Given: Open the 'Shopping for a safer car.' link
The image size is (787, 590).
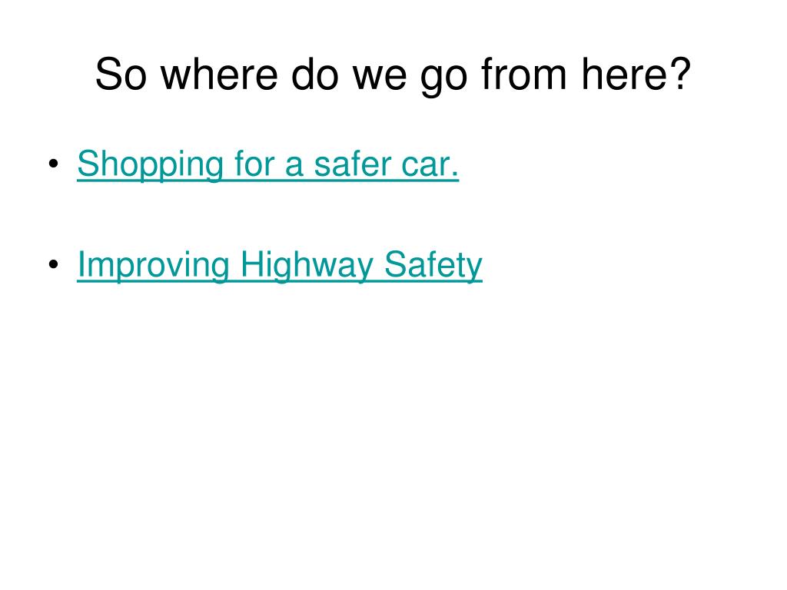Looking at the screenshot, I should pyautogui.click(x=268, y=164).
